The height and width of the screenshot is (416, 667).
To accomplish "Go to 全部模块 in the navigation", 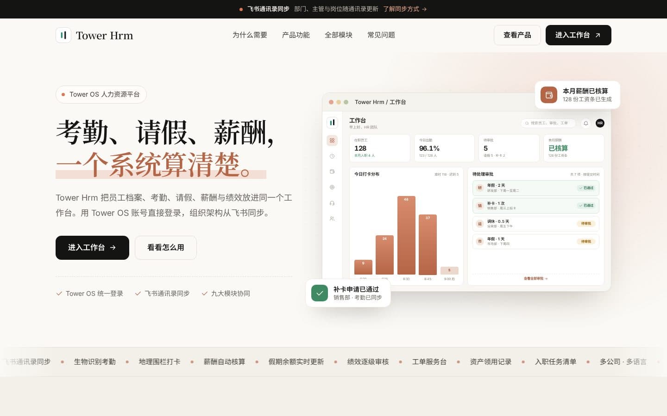I will pyautogui.click(x=339, y=35).
